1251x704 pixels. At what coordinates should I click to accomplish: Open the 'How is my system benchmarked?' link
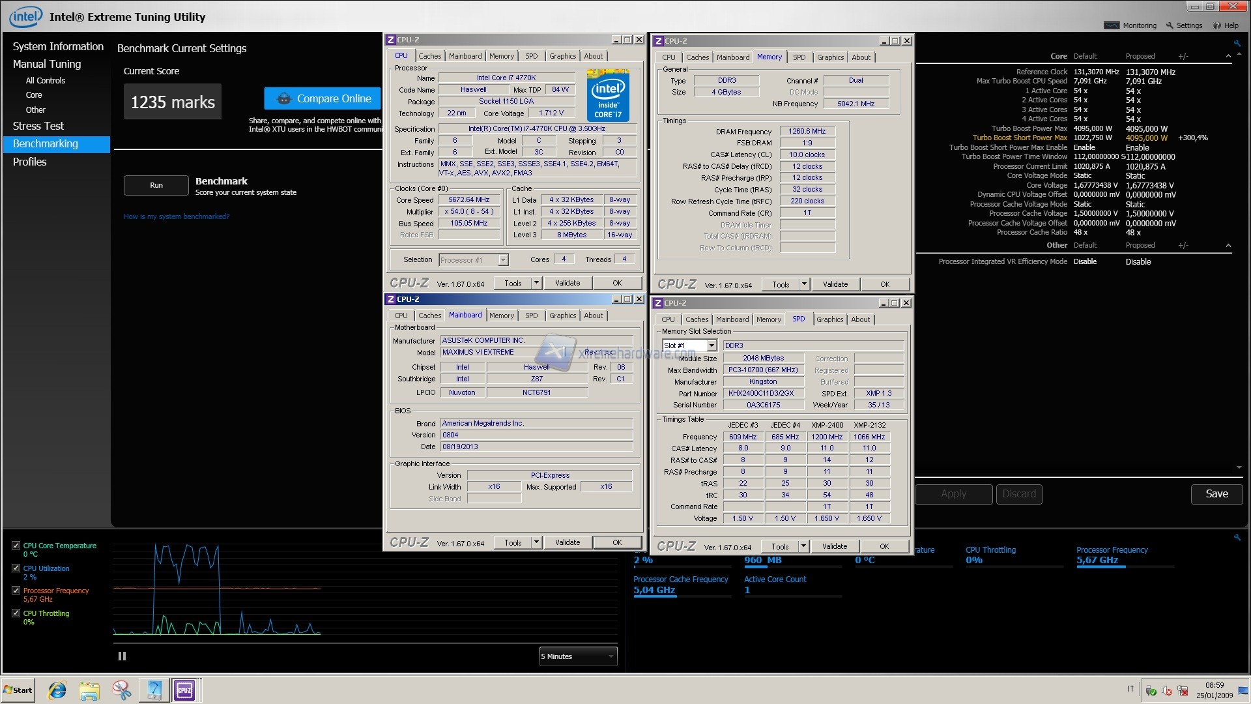coord(177,216)
